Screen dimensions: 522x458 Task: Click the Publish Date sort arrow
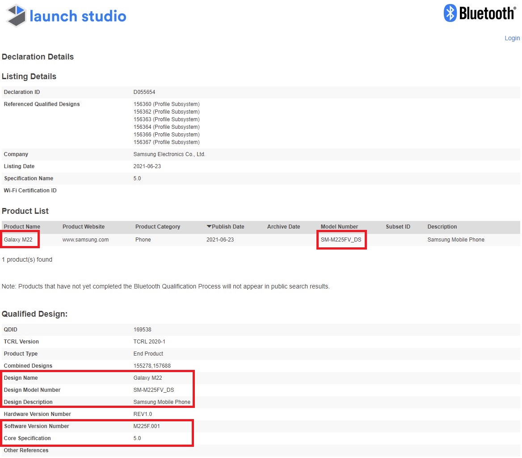pos(209,227)
